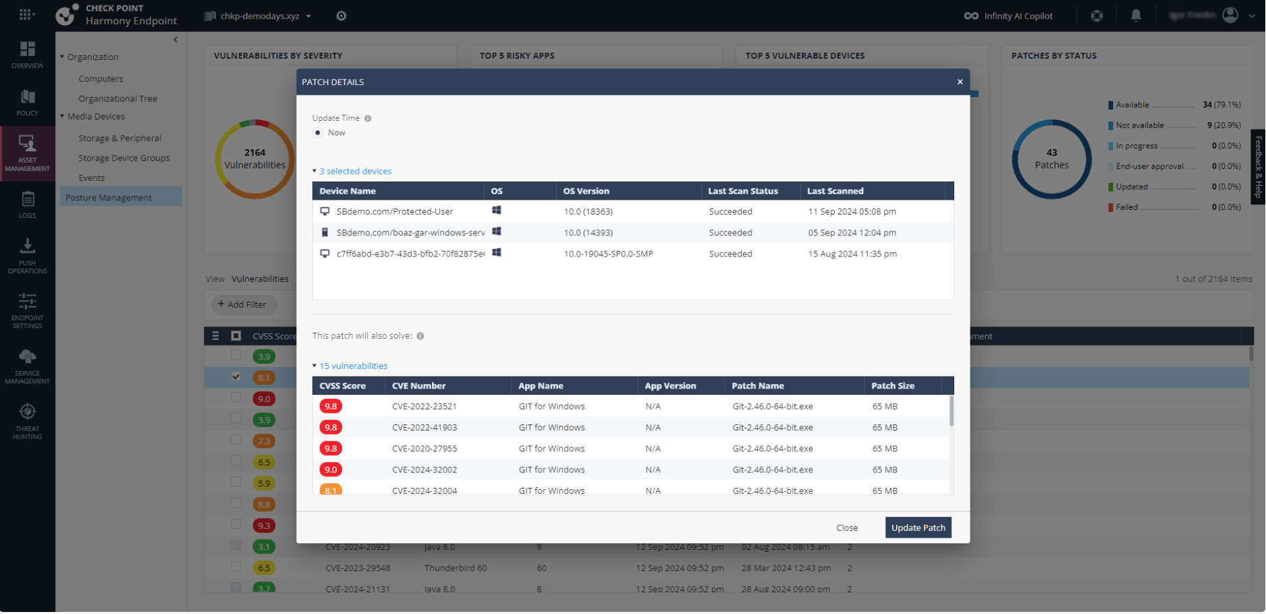Viewport: 1266px width, 614px height.
Task: Open Endpoint Settings section
Action: click(27, 310)
